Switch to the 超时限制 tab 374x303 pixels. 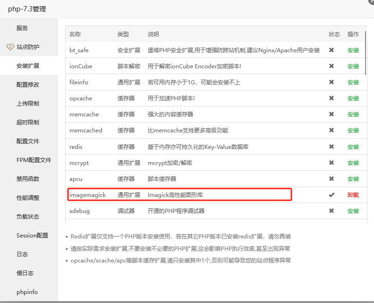[x=28, y=122]
